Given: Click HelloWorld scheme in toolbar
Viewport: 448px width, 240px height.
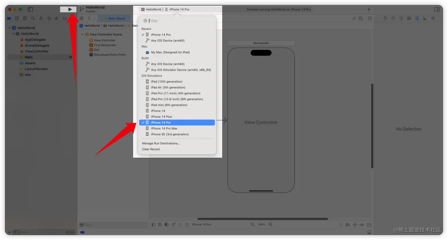Looking at the screenshot, I should [x=151, y=9].
